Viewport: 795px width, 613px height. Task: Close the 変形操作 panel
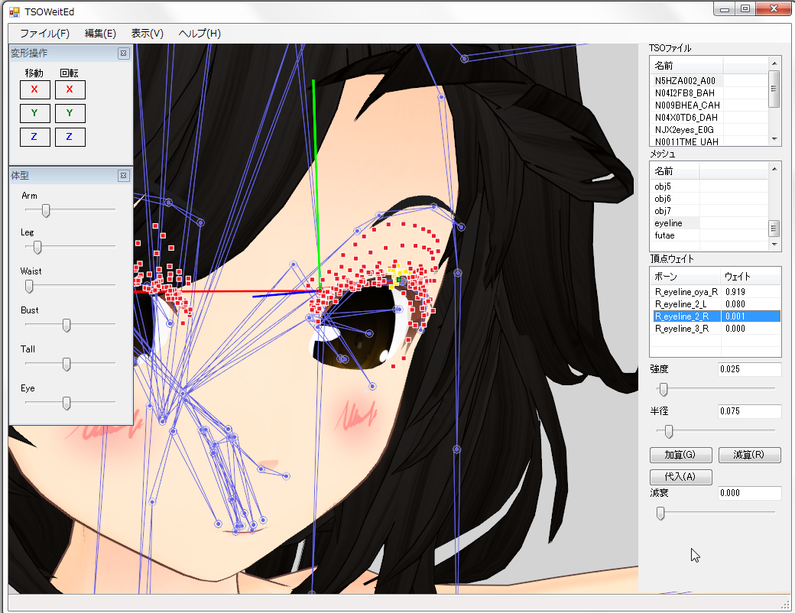[123, 54]
